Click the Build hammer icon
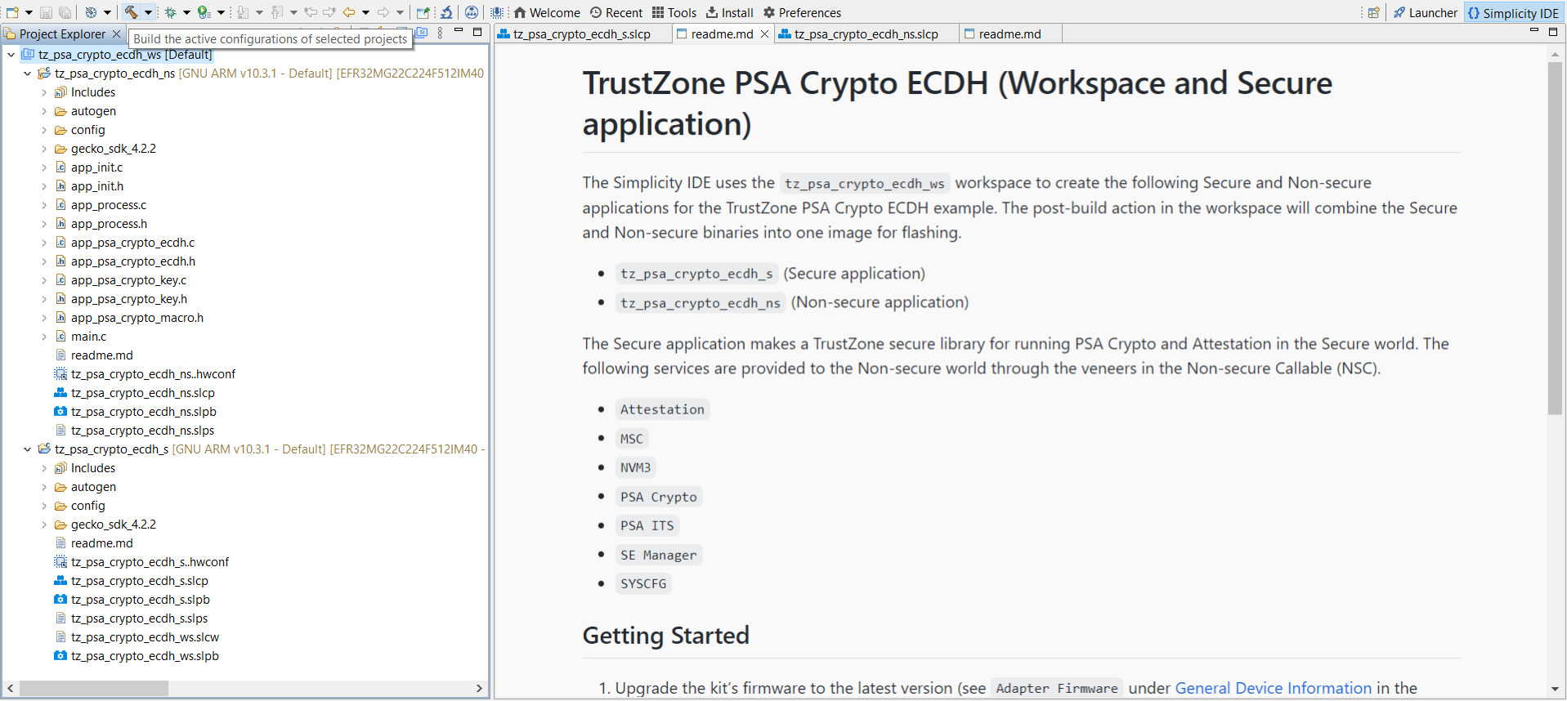The width and height of the screenshot is (1567, 701). [x=131, y=12]
